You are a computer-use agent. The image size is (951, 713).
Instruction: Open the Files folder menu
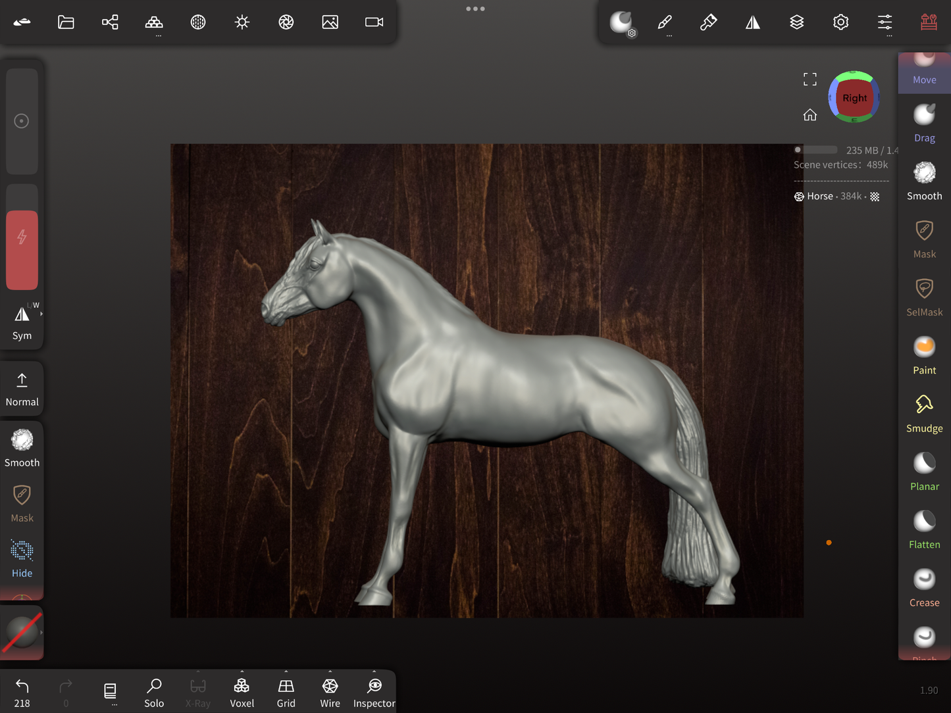tap(66, 22)
